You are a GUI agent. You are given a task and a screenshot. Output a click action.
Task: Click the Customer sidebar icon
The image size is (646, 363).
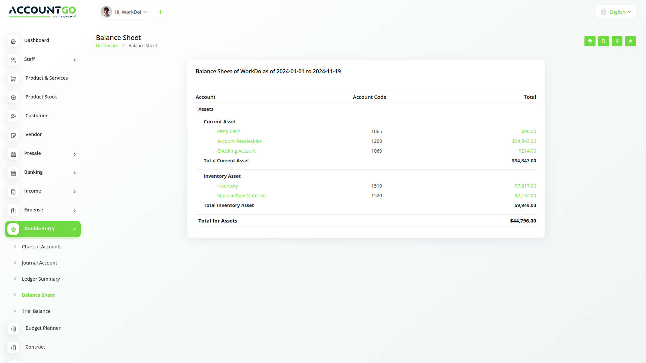pos(13,116)
